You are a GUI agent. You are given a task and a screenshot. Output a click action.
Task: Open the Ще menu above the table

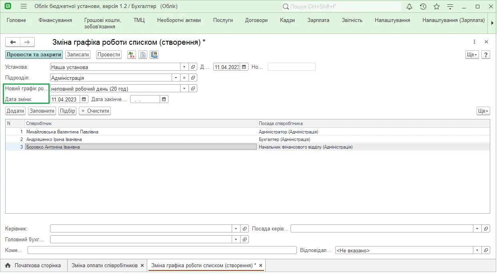(x=483, y=111)
